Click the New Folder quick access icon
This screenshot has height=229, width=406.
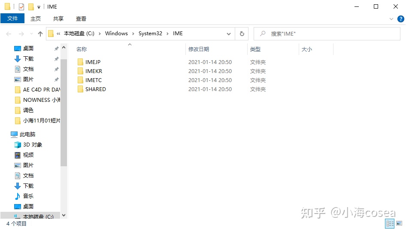click(x=31, y=7)
